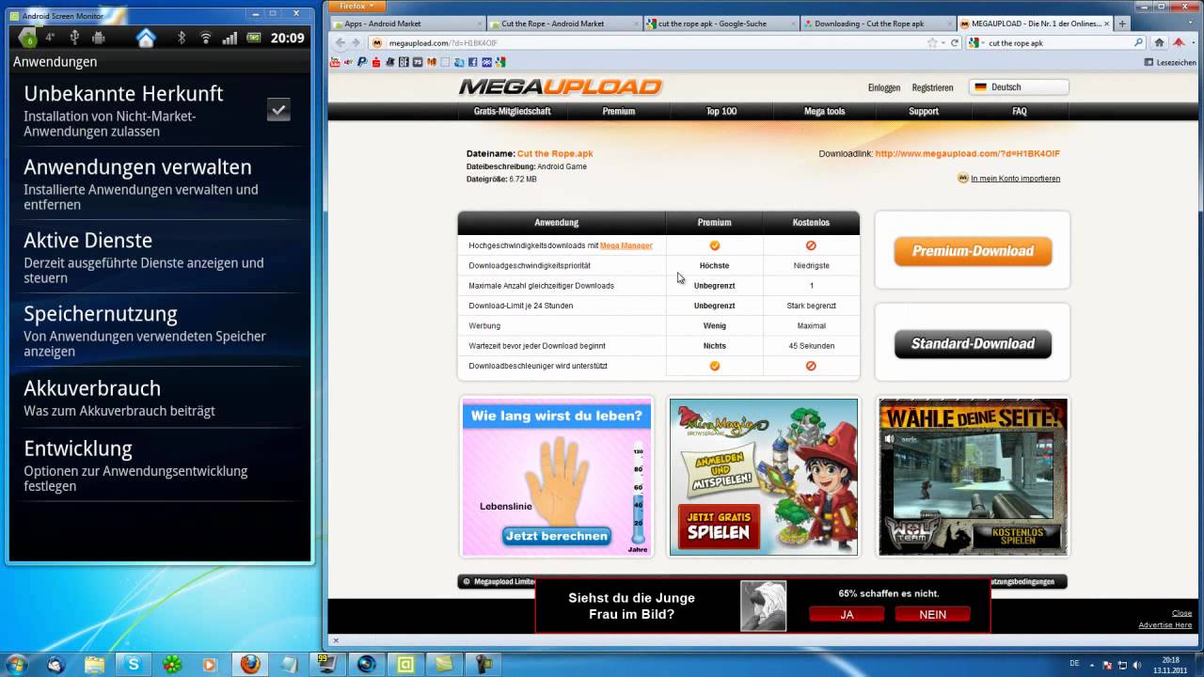The width and height of the screenshot is (1204, 677).
Task: Open media player icon in taskbar
Action: 211,664
